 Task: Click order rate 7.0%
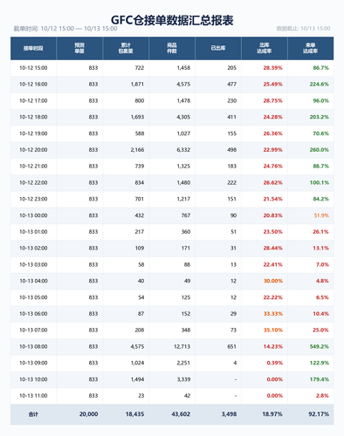click(x=322, y=265)
